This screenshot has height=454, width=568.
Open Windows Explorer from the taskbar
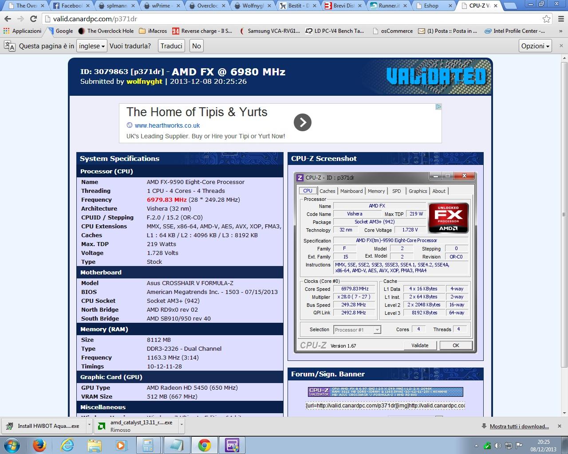coord(94,445)
